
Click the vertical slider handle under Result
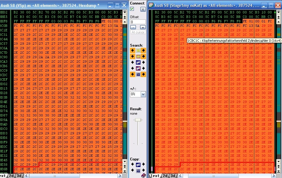coord(138,120)
